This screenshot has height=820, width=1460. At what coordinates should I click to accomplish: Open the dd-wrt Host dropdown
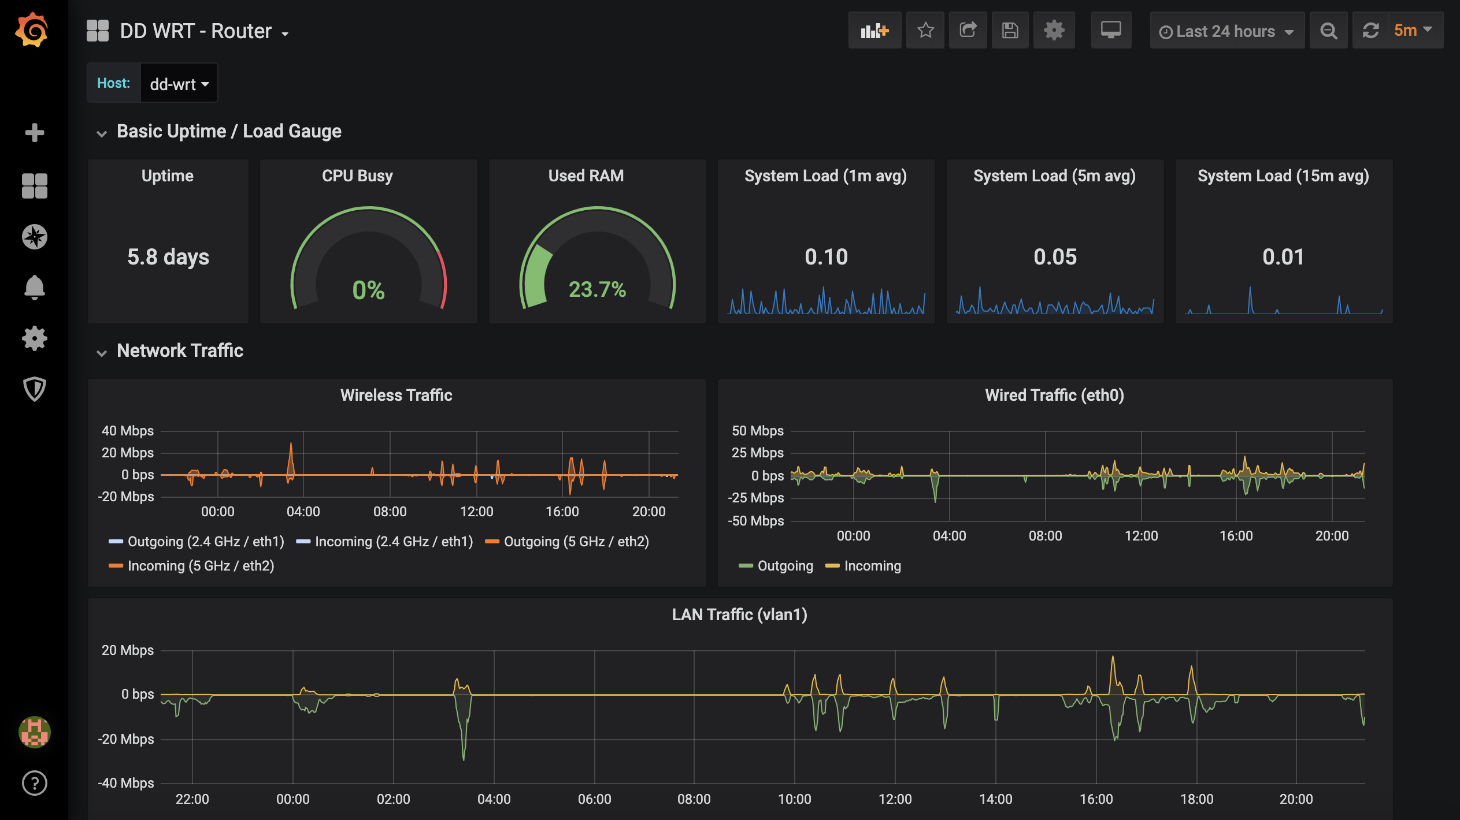point(179,84)
